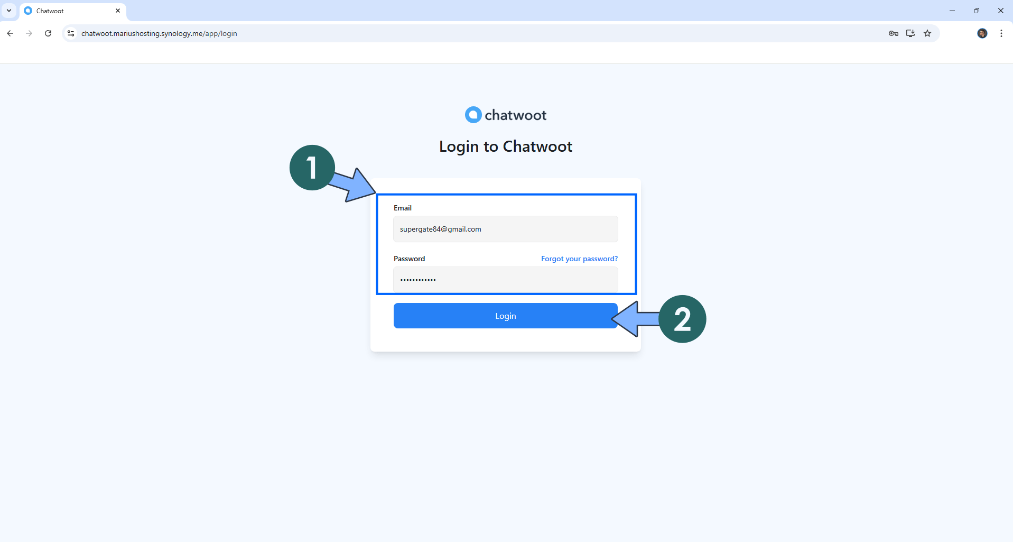This screenshot has width=1013, height=542.
Task: Click the browser forward arrow
Action: coord(29,33)
